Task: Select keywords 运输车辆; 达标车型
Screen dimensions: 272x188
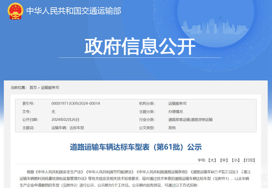Action: 68,128
